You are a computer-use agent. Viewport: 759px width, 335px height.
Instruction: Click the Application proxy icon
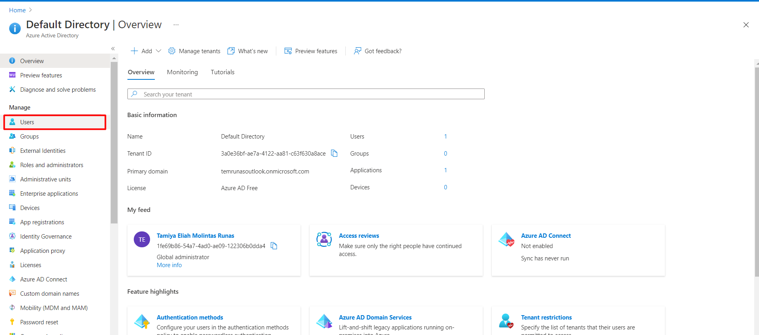tap(12, 250)
